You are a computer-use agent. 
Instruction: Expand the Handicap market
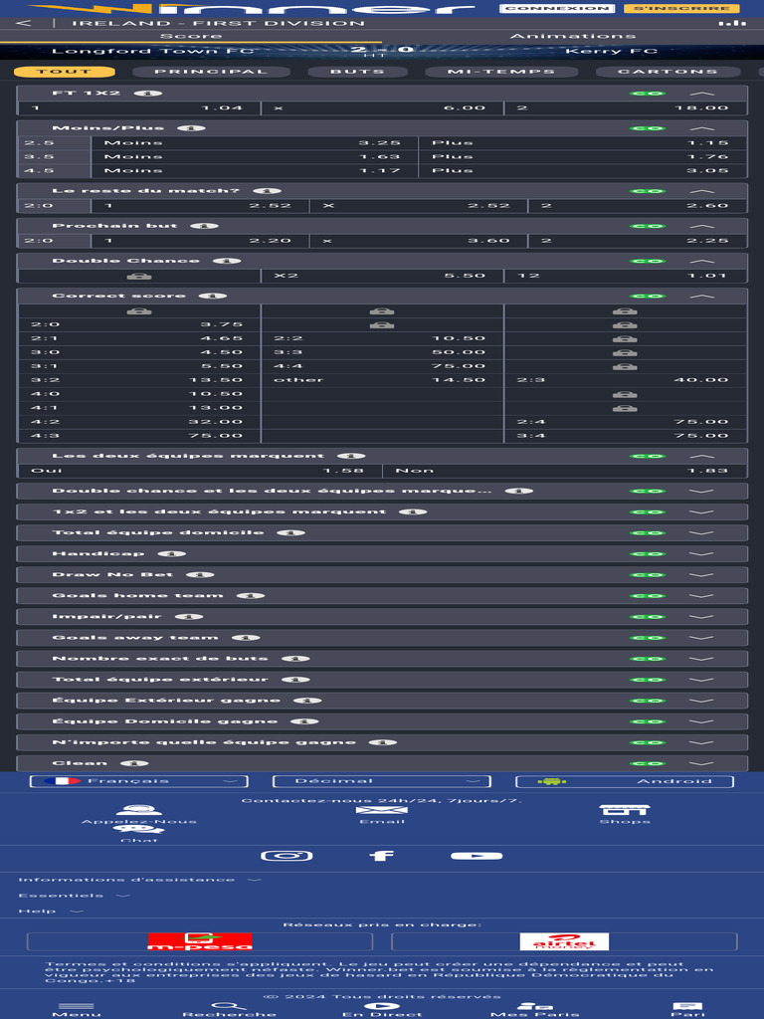pos(701,553)
